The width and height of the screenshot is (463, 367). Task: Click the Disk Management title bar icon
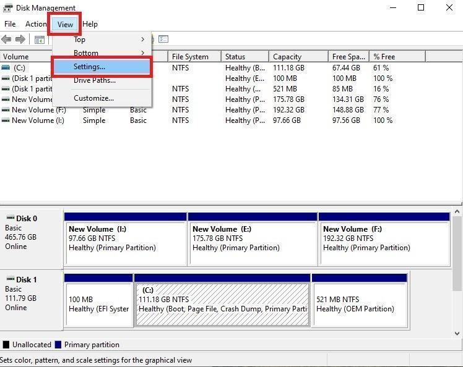coord(7,8)
